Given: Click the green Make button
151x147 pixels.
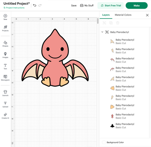Looking at the screenshot, I should point(136,5).
